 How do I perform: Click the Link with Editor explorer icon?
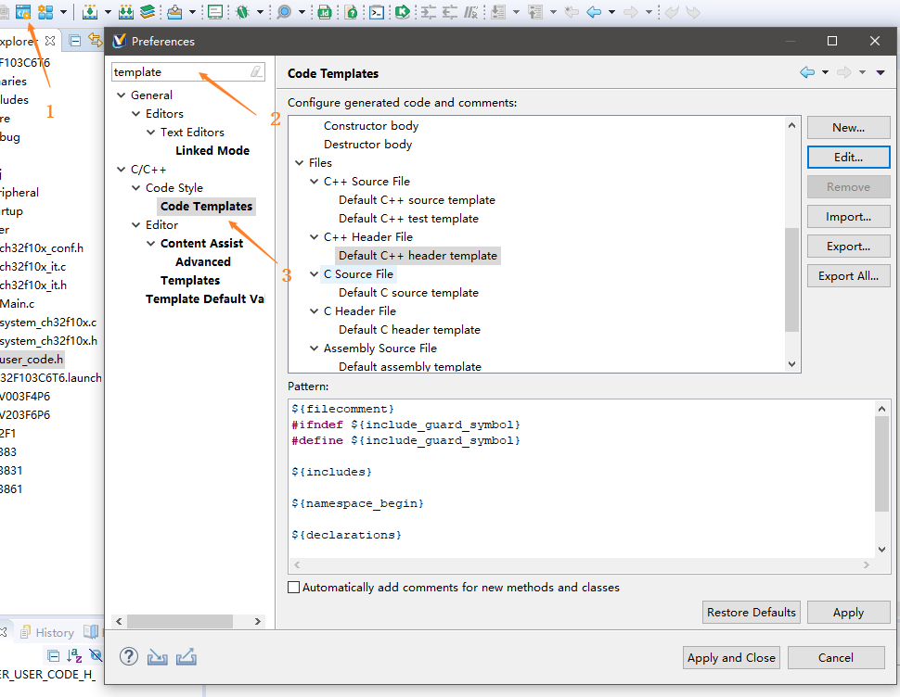click(94, 40)
